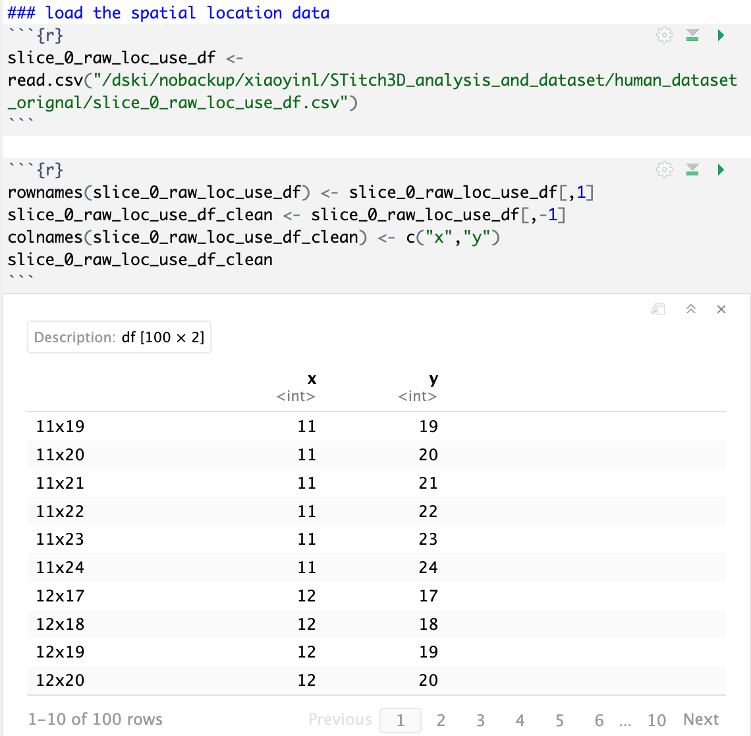Screen dimensions: 751x736
Task: Click Next to view more rows
Action: (700, 720)
